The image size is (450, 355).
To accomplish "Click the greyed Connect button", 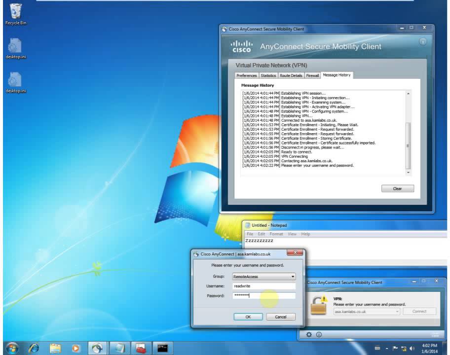I will pyautogui.click(x=419, y=312).
